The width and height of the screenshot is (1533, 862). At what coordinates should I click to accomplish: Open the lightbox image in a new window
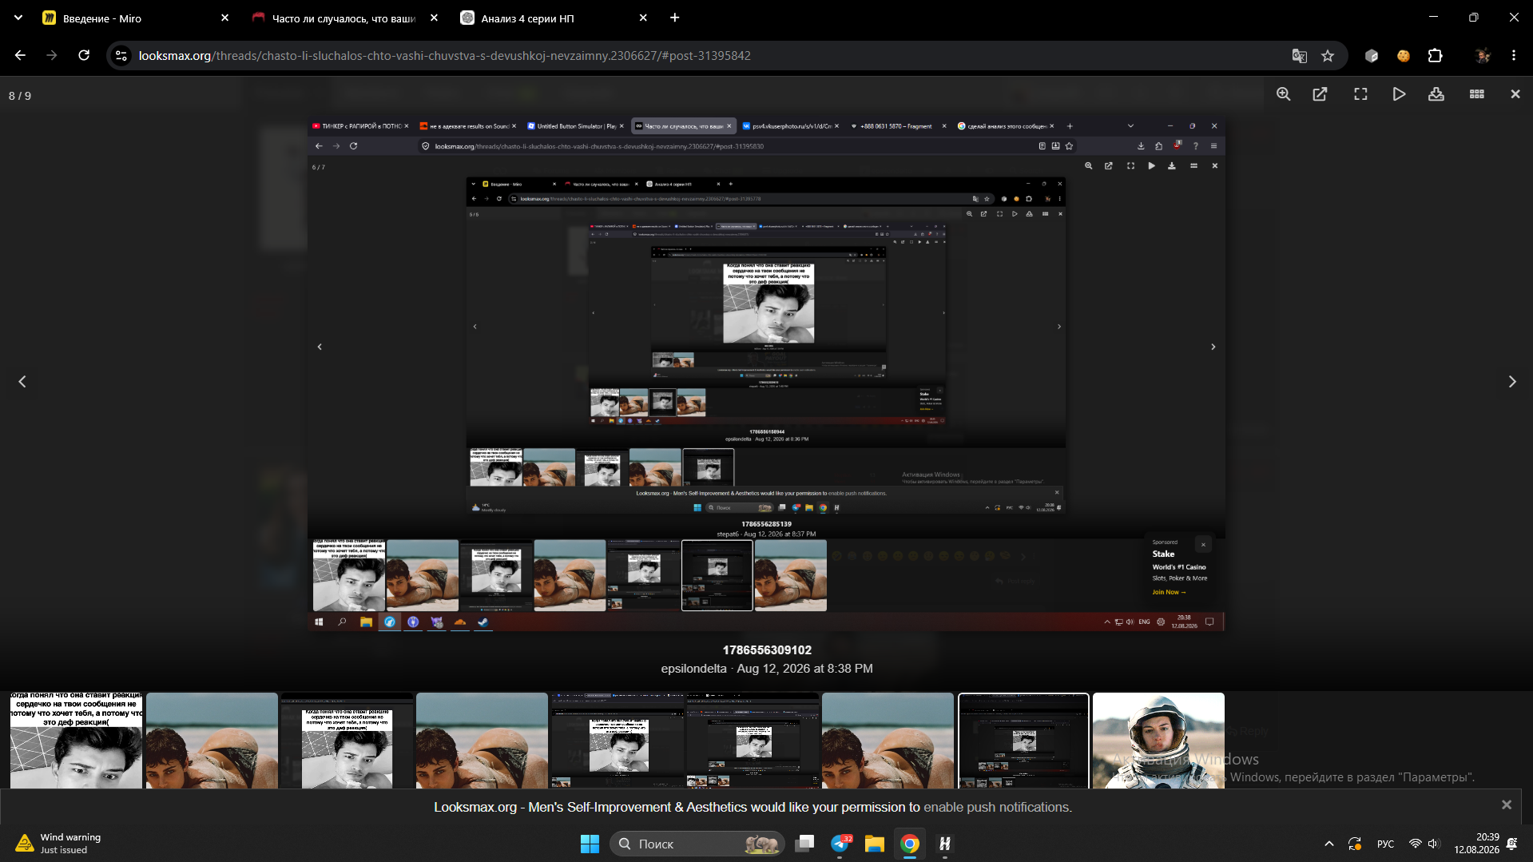1321,94
